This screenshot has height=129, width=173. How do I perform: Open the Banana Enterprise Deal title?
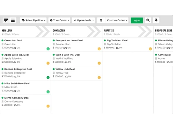[18, 69]
